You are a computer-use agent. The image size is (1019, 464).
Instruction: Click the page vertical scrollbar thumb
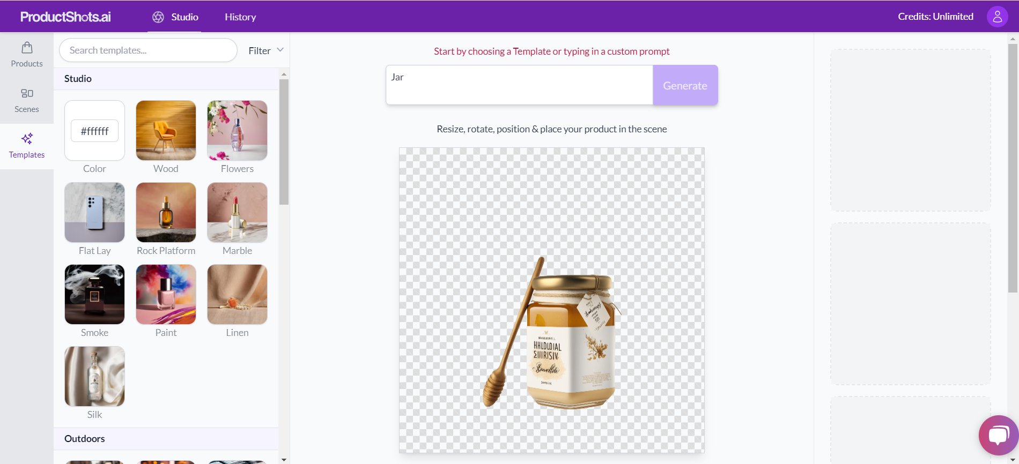click(1013, 168)
